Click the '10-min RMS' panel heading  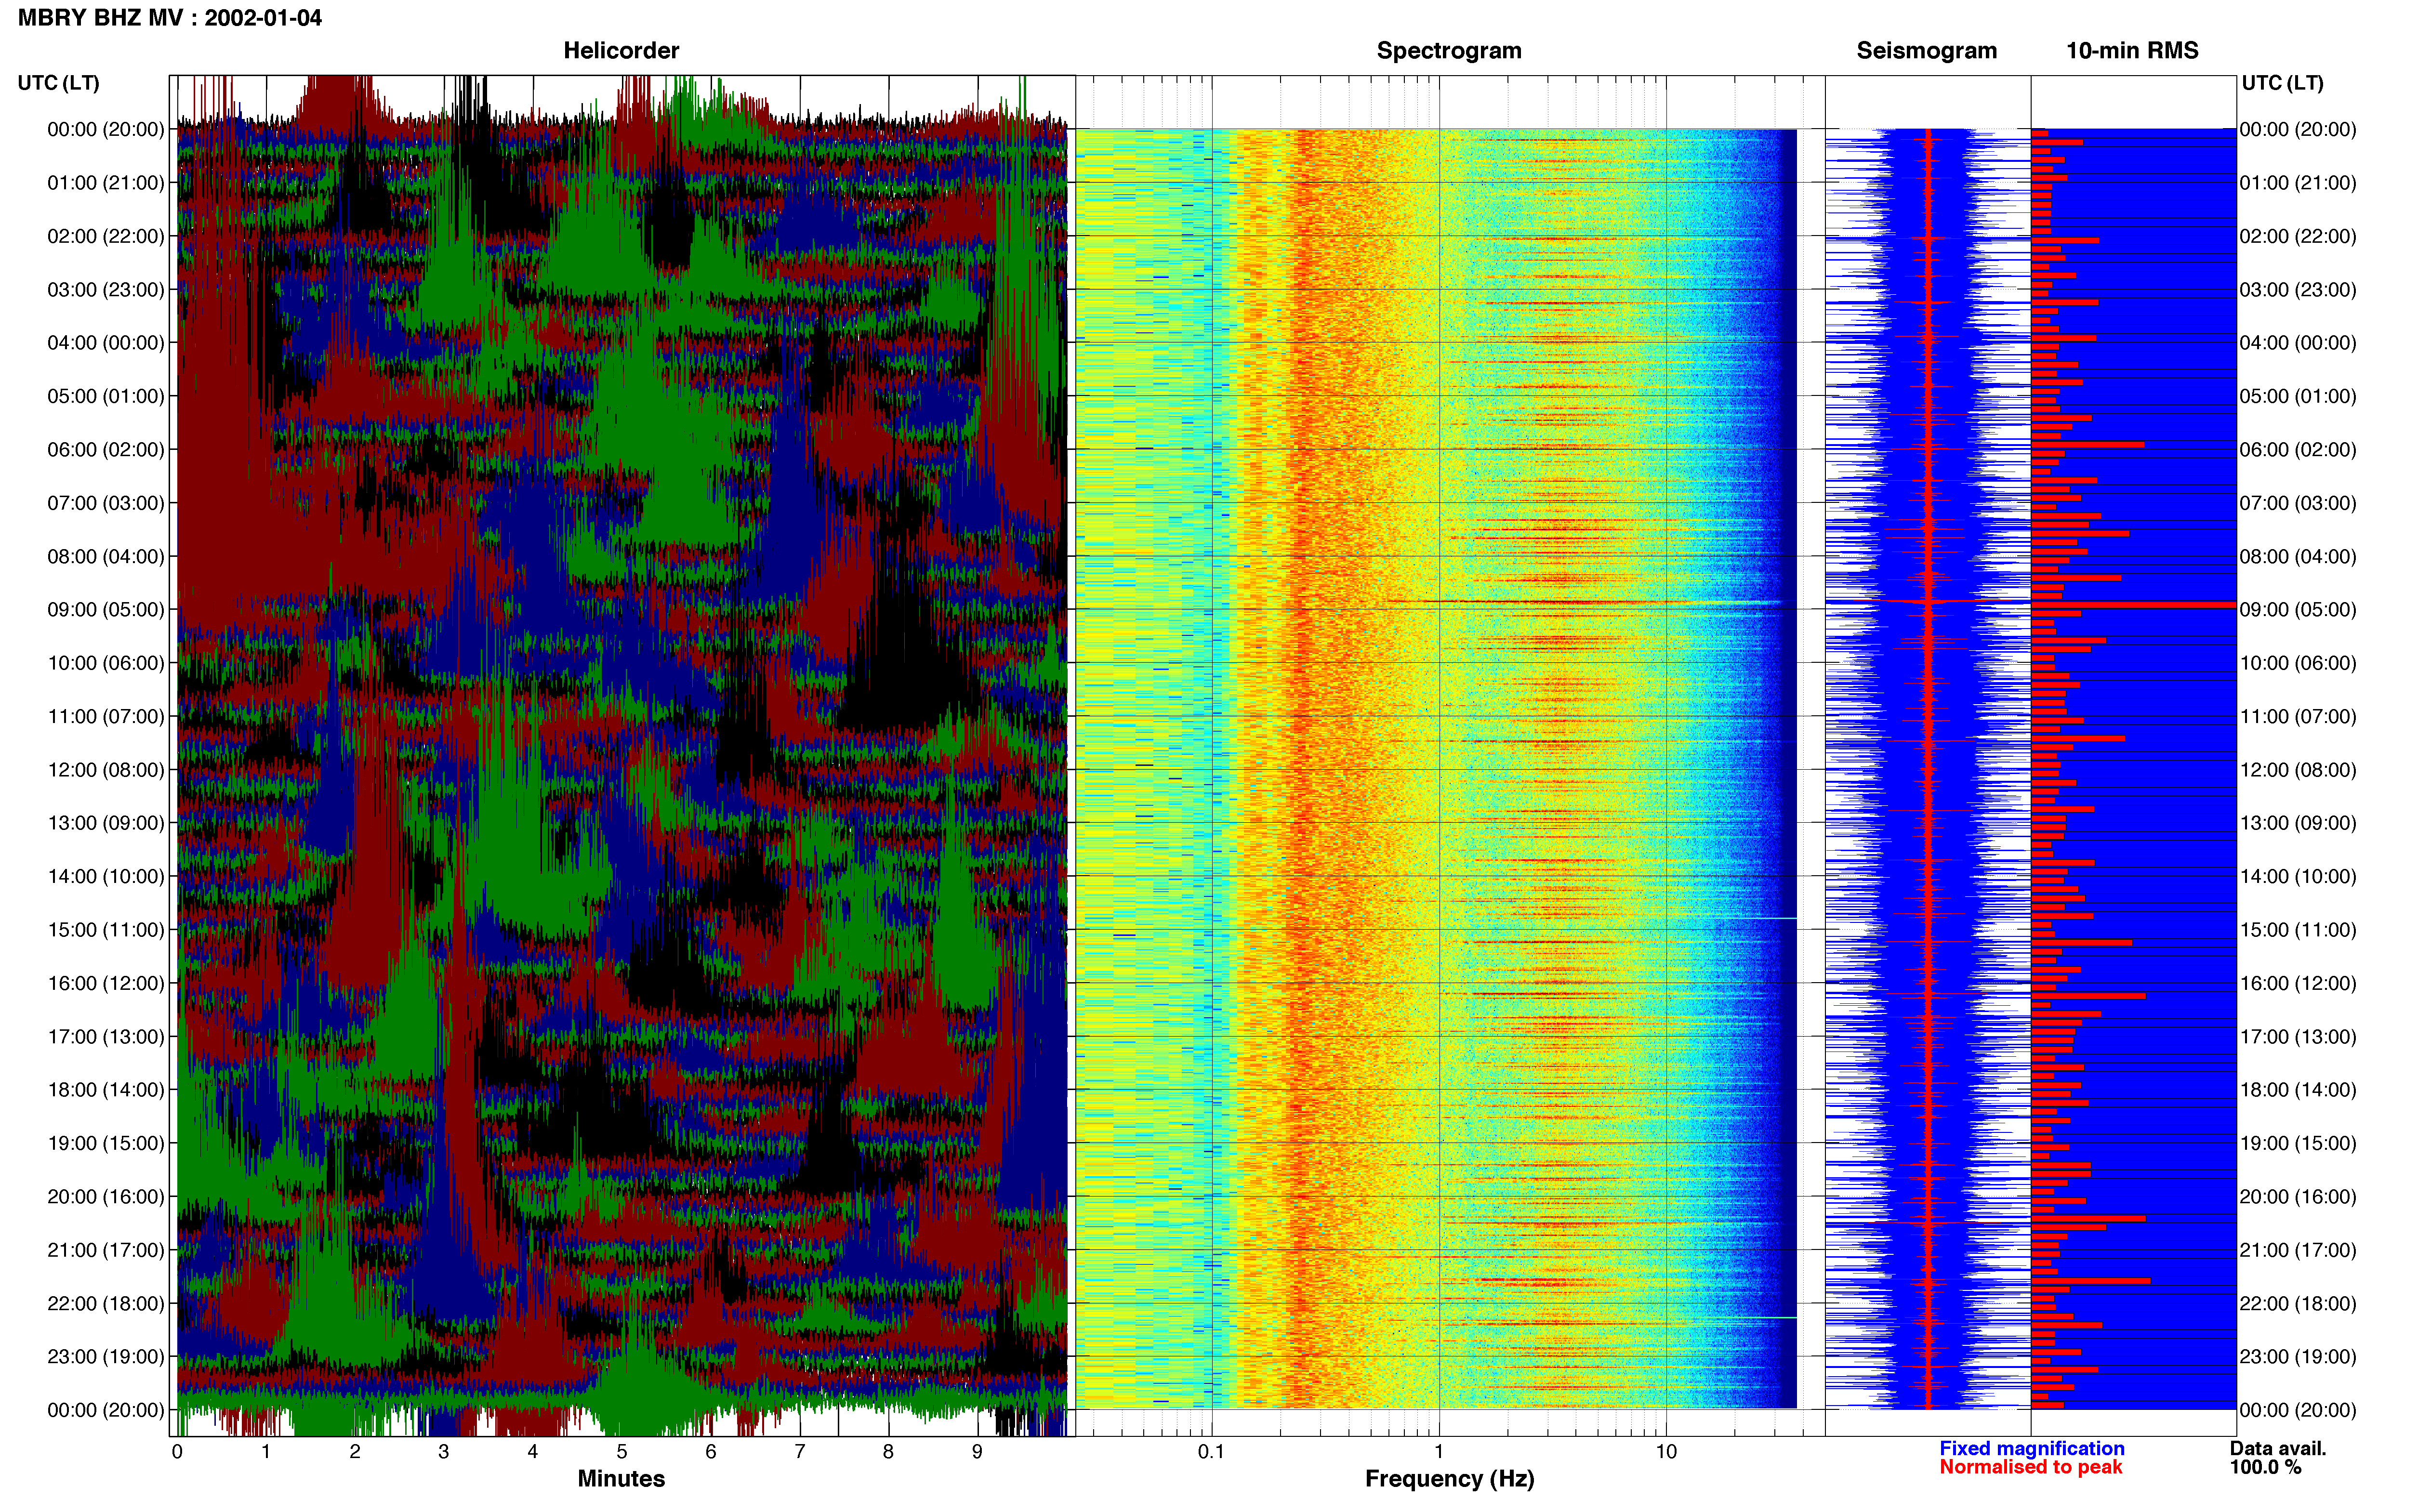pyautogui.click(x=2132, y=50)
